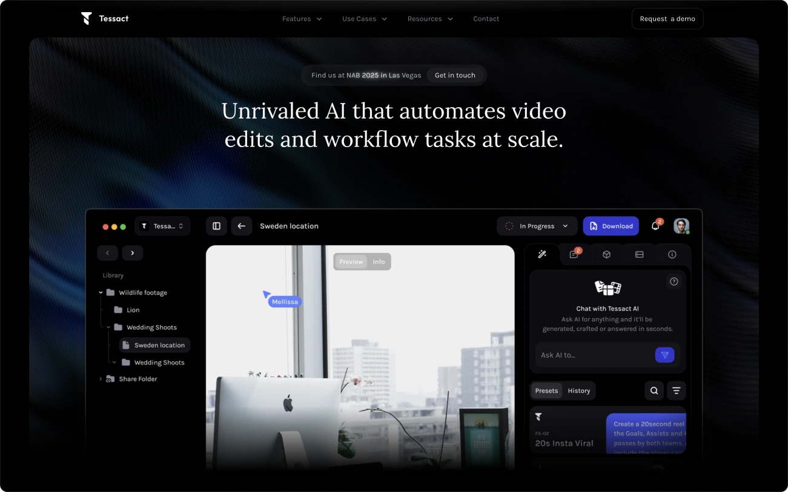The height and width of the screenshot is (492, 788).
Task: Select the Presets tab
Action: [x=546, y=391]
